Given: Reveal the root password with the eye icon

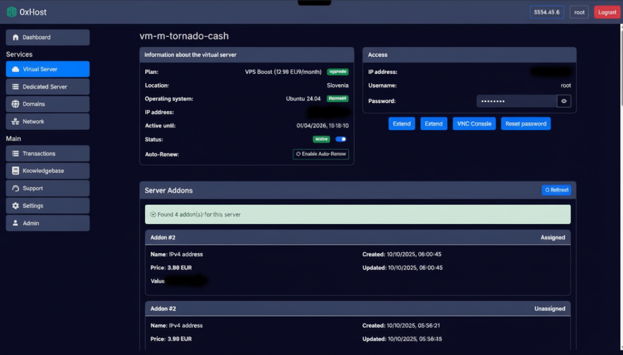Looking at the screenshot, I should point(564,101).
